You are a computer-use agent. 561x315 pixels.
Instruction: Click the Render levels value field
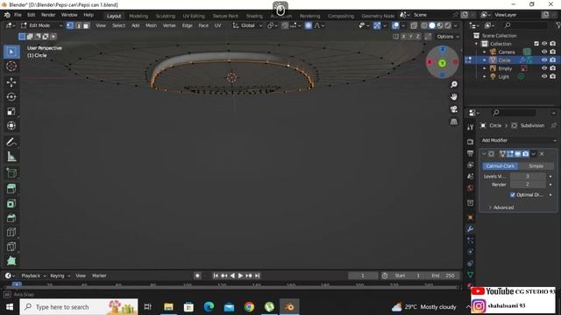pyautogui.click(x=528, y=185)
